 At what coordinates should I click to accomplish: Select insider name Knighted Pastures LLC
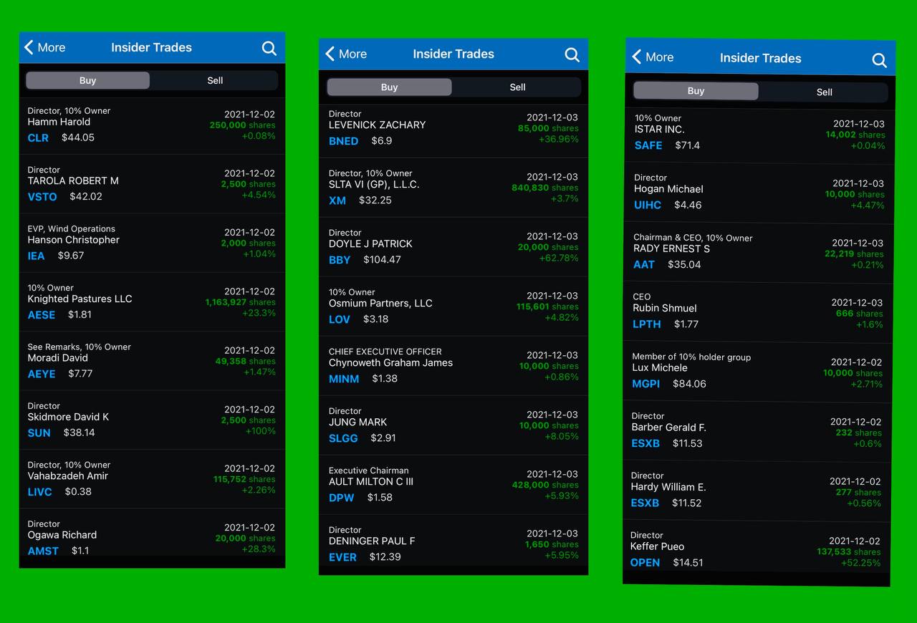tap(80, 299)
